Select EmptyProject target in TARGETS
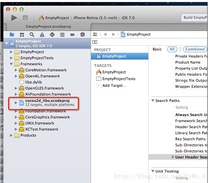The width and height of the screenshot is (209, 183). click(x=114, y=72)
